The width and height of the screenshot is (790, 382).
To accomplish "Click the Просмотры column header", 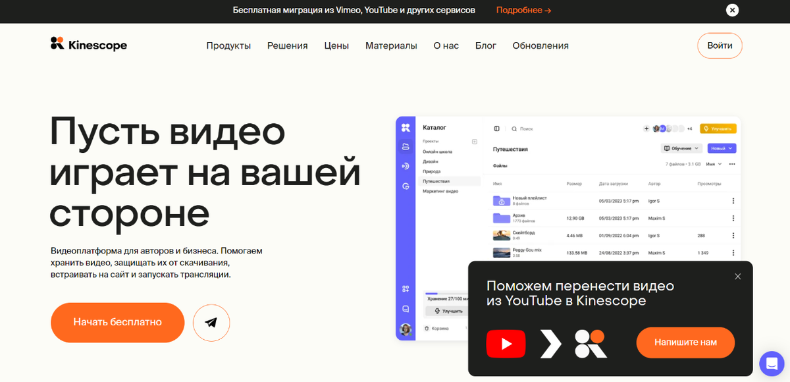I will (710, 184).
